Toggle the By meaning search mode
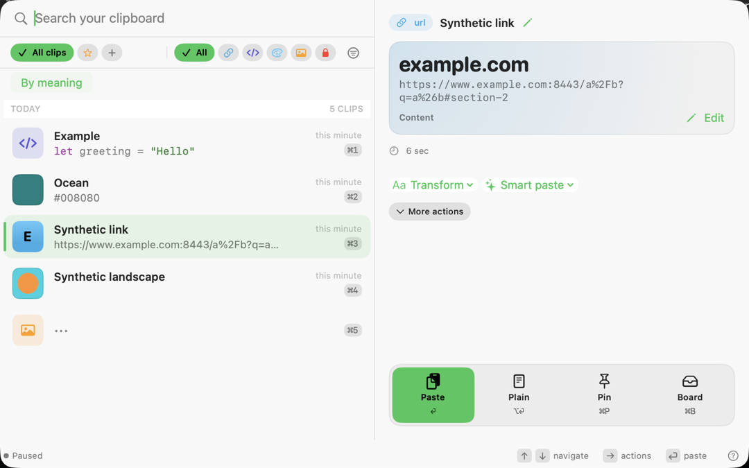The width and height of the screenshot is (749, 468). pos(51,83)
